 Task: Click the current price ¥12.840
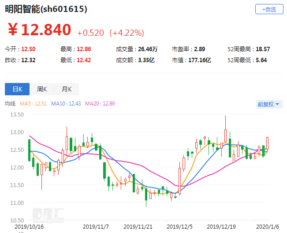[40, 30]
